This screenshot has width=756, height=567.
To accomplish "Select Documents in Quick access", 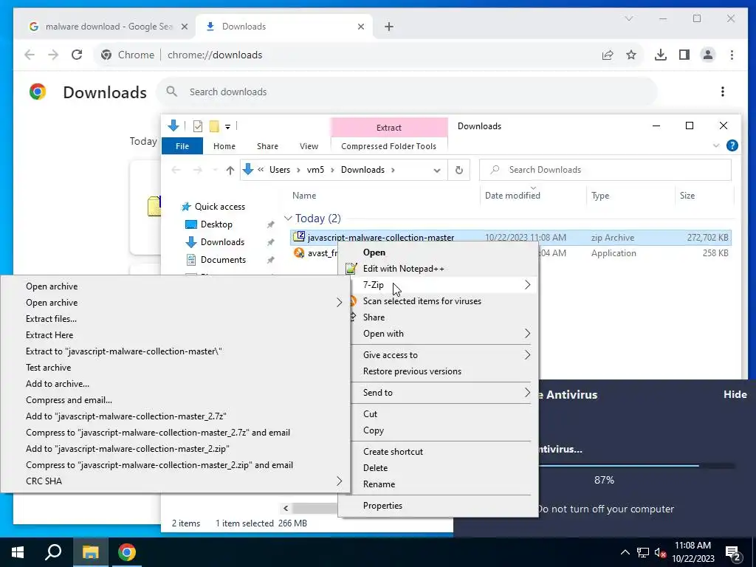I will pos(223,260).
